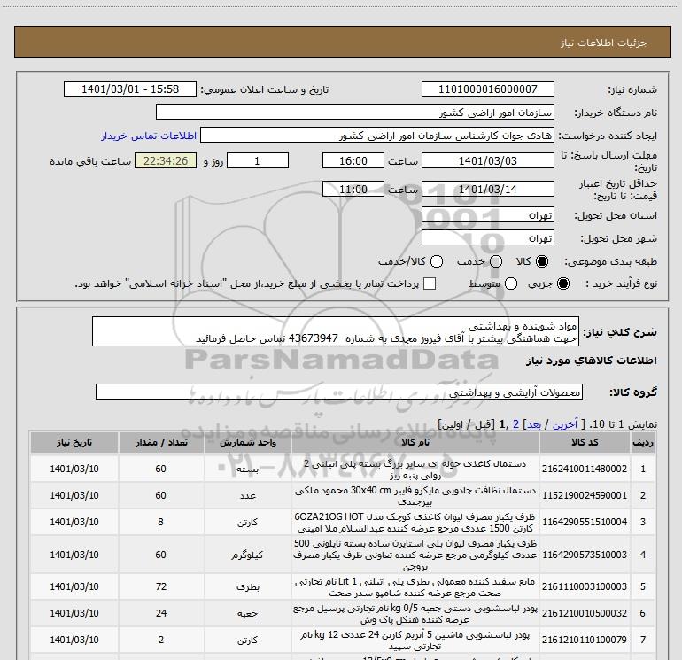Click the پودر لباسشویی دستی item name
Screen dimensions: 682x660
point(415,613)
